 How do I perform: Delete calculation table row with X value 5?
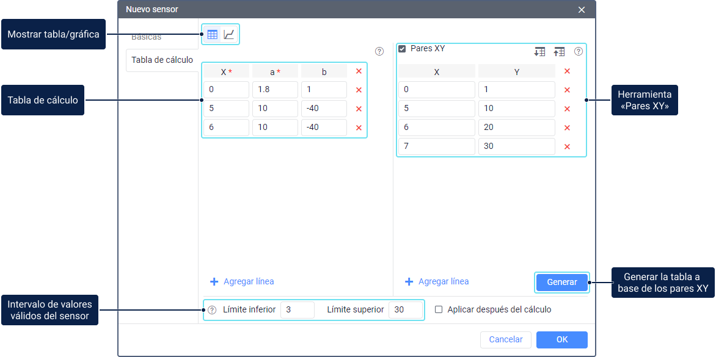point(359,109)
